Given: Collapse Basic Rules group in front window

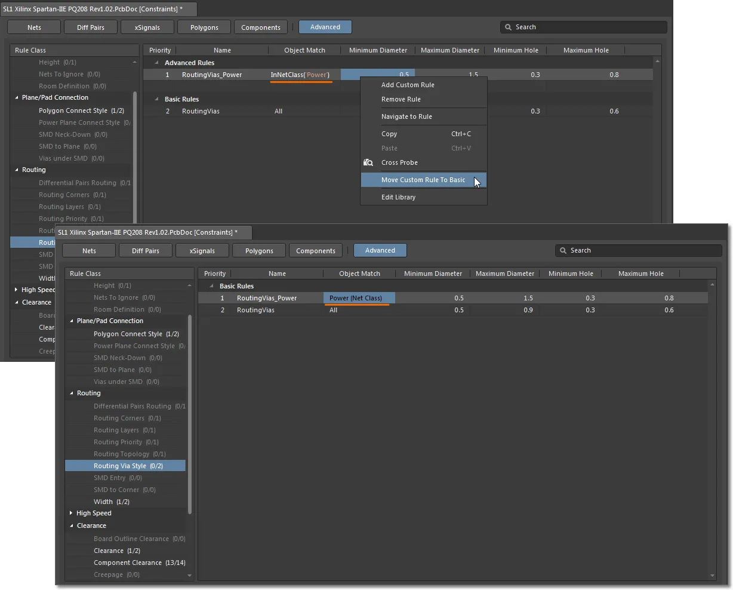Looking at the screenshot, I should (x=212, y=286).
